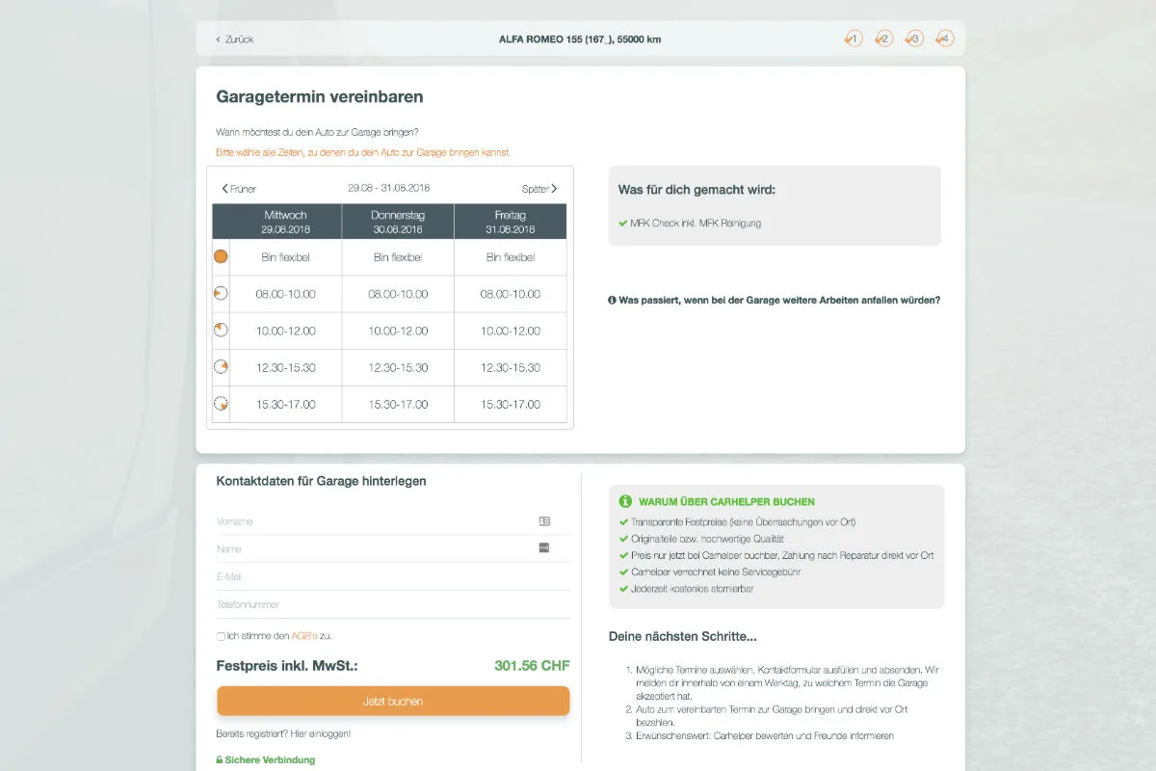Click full-day orange clock icon

pyautogui.click(x=221, y=257)
